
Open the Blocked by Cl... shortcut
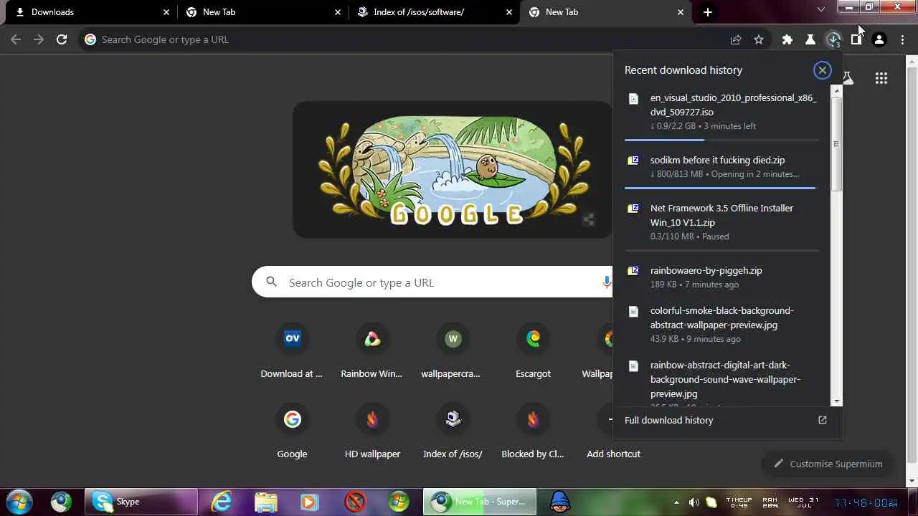(533, 430)
